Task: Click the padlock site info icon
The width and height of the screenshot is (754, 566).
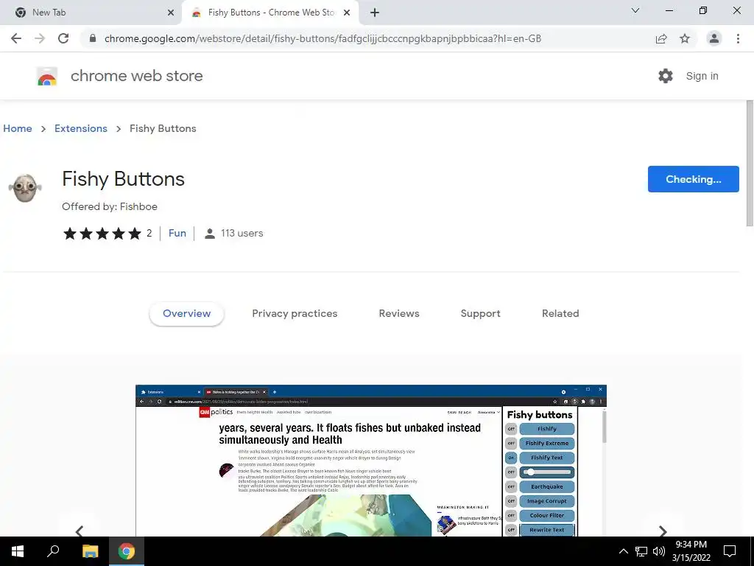Action: [93, 38]
